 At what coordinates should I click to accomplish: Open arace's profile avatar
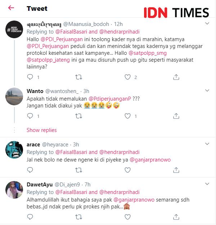[14, 150]
